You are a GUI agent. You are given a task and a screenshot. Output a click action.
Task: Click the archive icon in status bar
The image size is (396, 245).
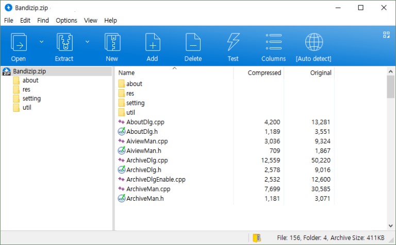(257, 238)
